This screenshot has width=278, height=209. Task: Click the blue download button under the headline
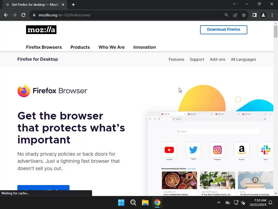43,188
